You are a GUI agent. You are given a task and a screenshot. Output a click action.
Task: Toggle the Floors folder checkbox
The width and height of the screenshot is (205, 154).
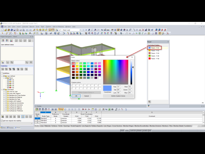(x=6, y=78)
